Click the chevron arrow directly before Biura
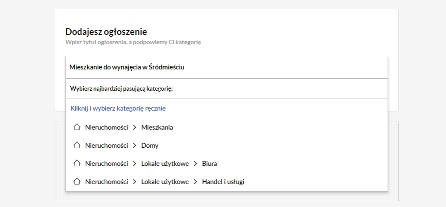The image size is (446, 207). tap(195, 164)
